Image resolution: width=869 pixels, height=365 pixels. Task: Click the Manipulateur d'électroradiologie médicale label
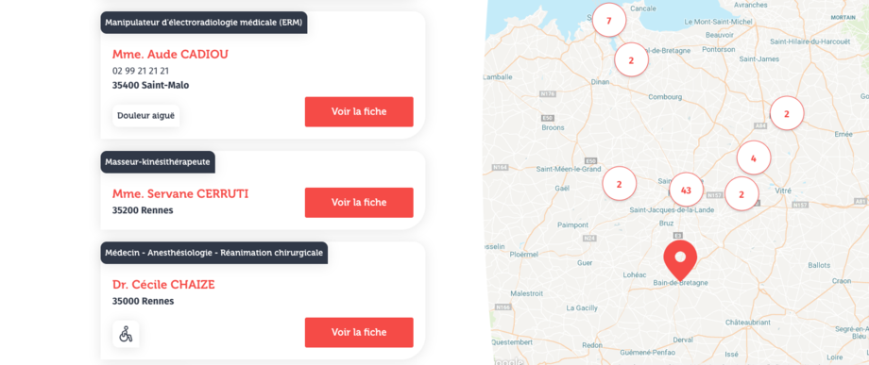[204, 23]
